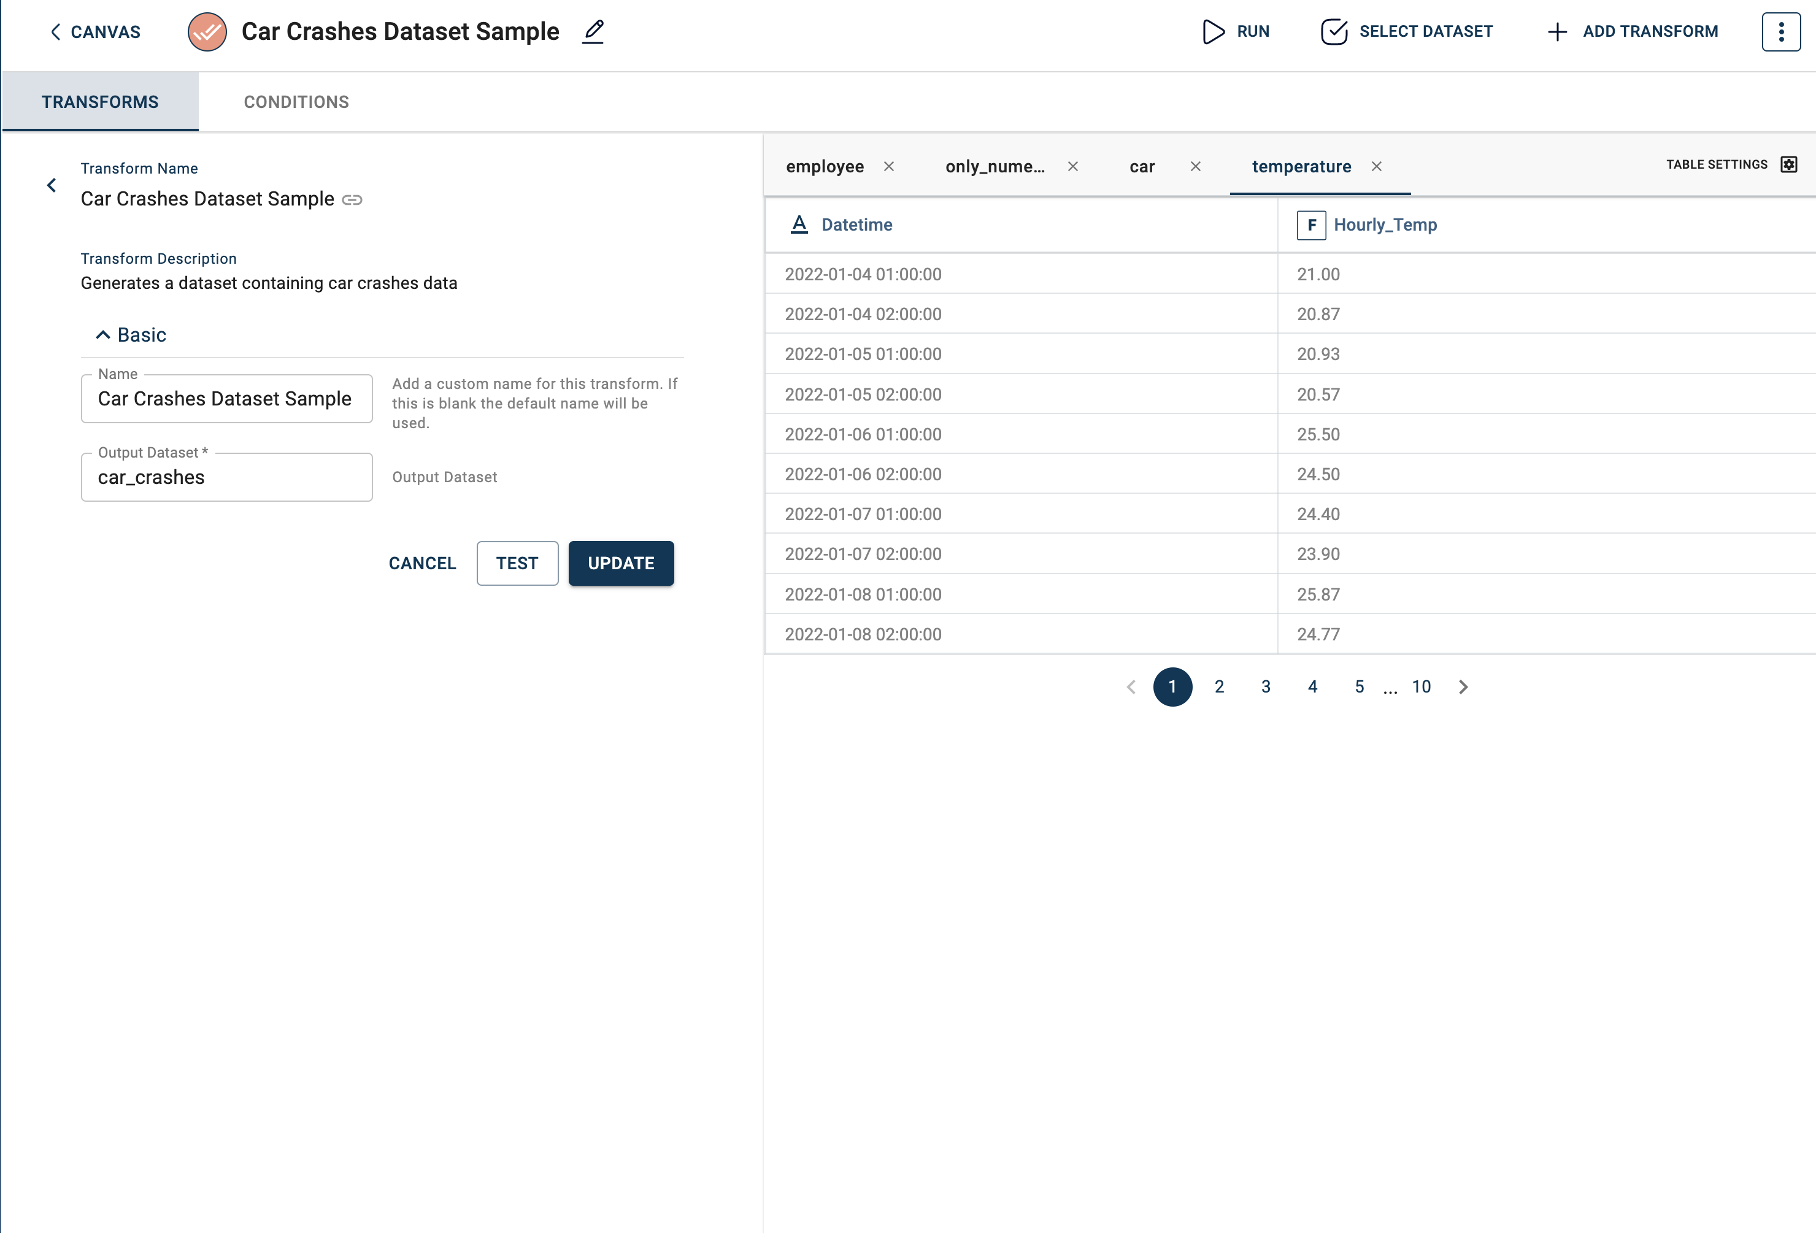Image resolution: width=1816 pixels, height=1236 pixels.
Task: Click the orange checkmark status icon
Action: [x=207, y=32]
